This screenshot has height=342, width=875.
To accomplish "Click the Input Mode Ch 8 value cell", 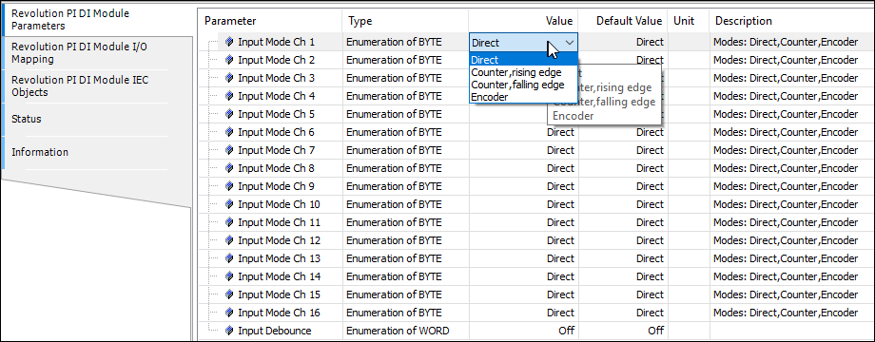I will pos(523,168).
